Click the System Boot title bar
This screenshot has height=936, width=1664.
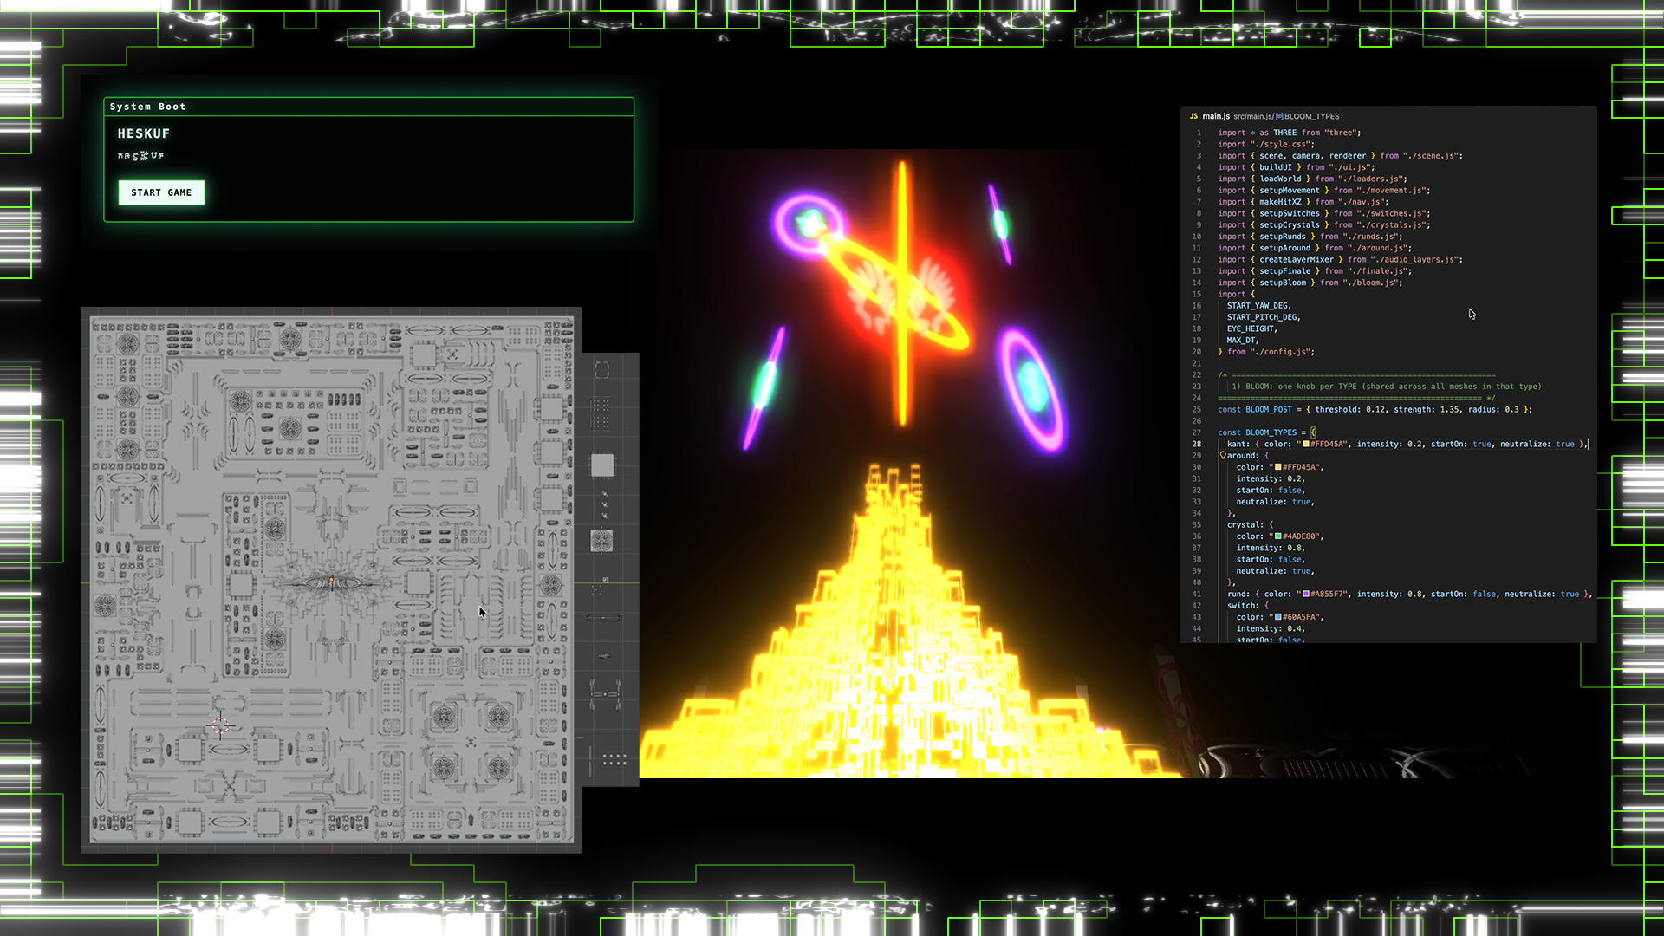pos(368,107)
